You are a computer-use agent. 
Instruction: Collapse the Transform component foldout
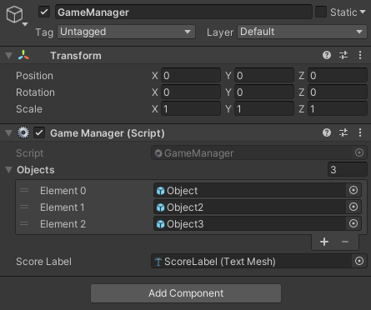click(x=9, y=55)
